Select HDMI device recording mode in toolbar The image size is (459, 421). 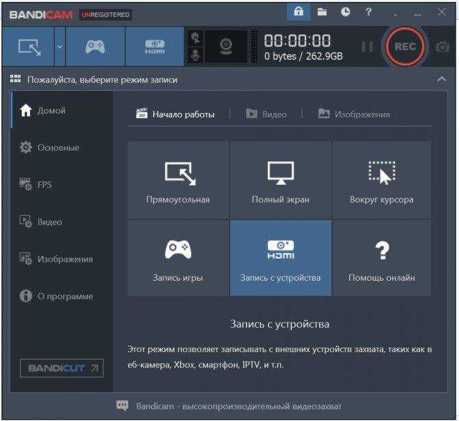(x=155, y=47)
